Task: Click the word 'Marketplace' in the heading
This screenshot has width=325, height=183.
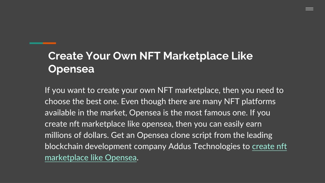Action: (196, 56)
